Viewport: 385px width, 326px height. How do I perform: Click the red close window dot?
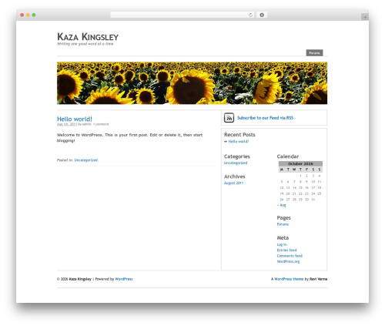pyautogui.click(x=22, y=15)
